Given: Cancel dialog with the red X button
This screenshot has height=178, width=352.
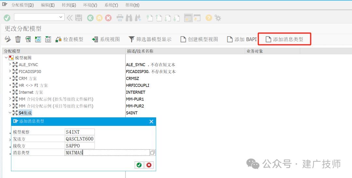Looking at the screenshot, I should (149, 165).
